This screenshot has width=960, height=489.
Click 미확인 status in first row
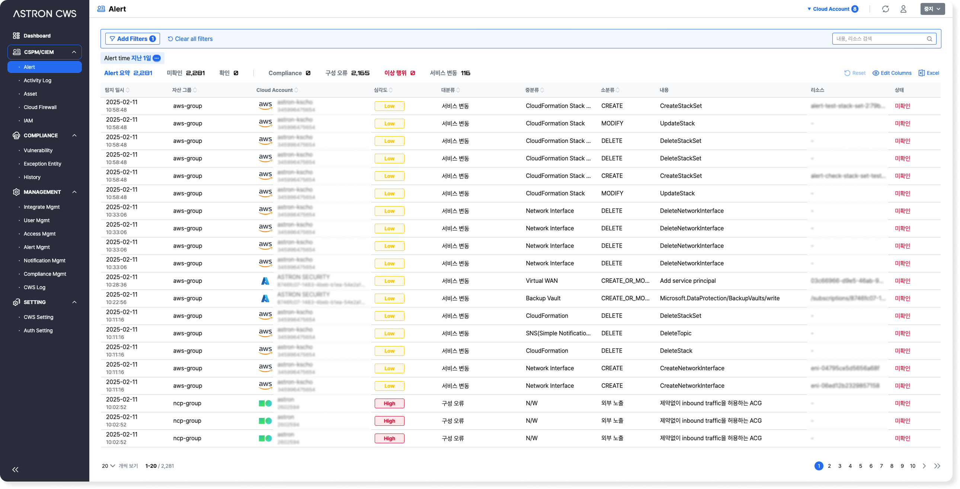pos(902,106)
